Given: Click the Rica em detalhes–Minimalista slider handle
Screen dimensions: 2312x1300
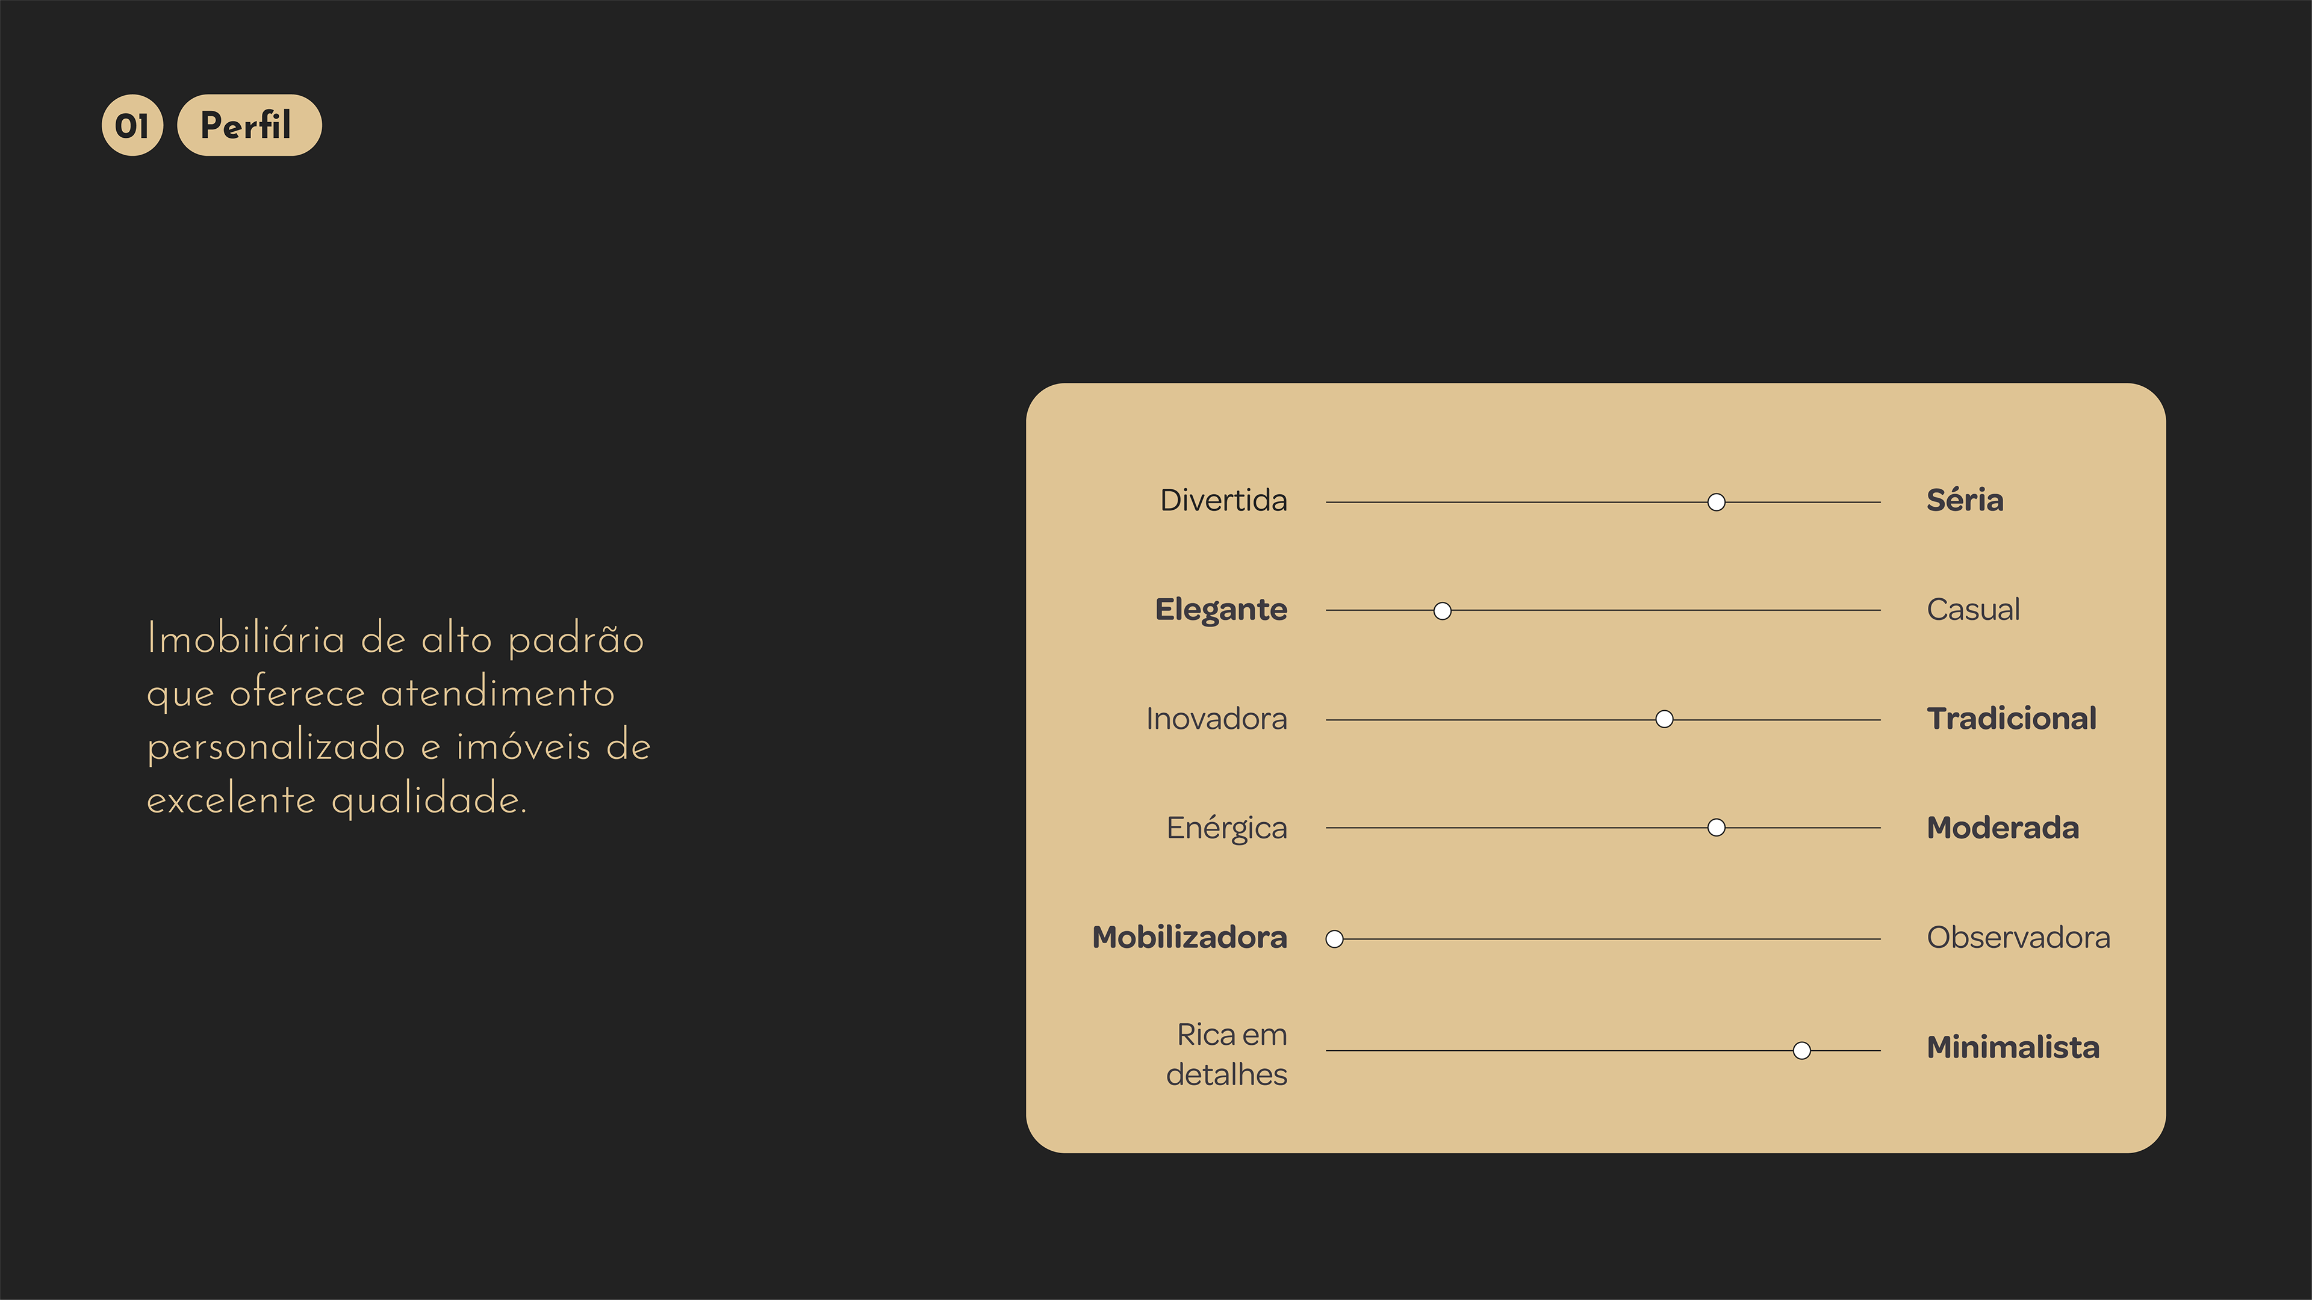Looking at the screenshot, I should 1801,1051.
